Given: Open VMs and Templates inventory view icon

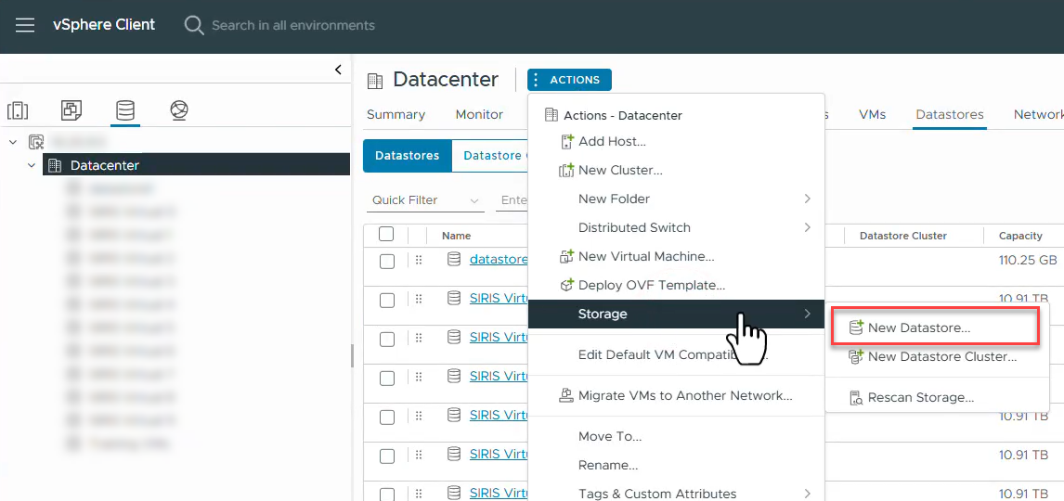Looking at the screenshot, I should [71, 109].
